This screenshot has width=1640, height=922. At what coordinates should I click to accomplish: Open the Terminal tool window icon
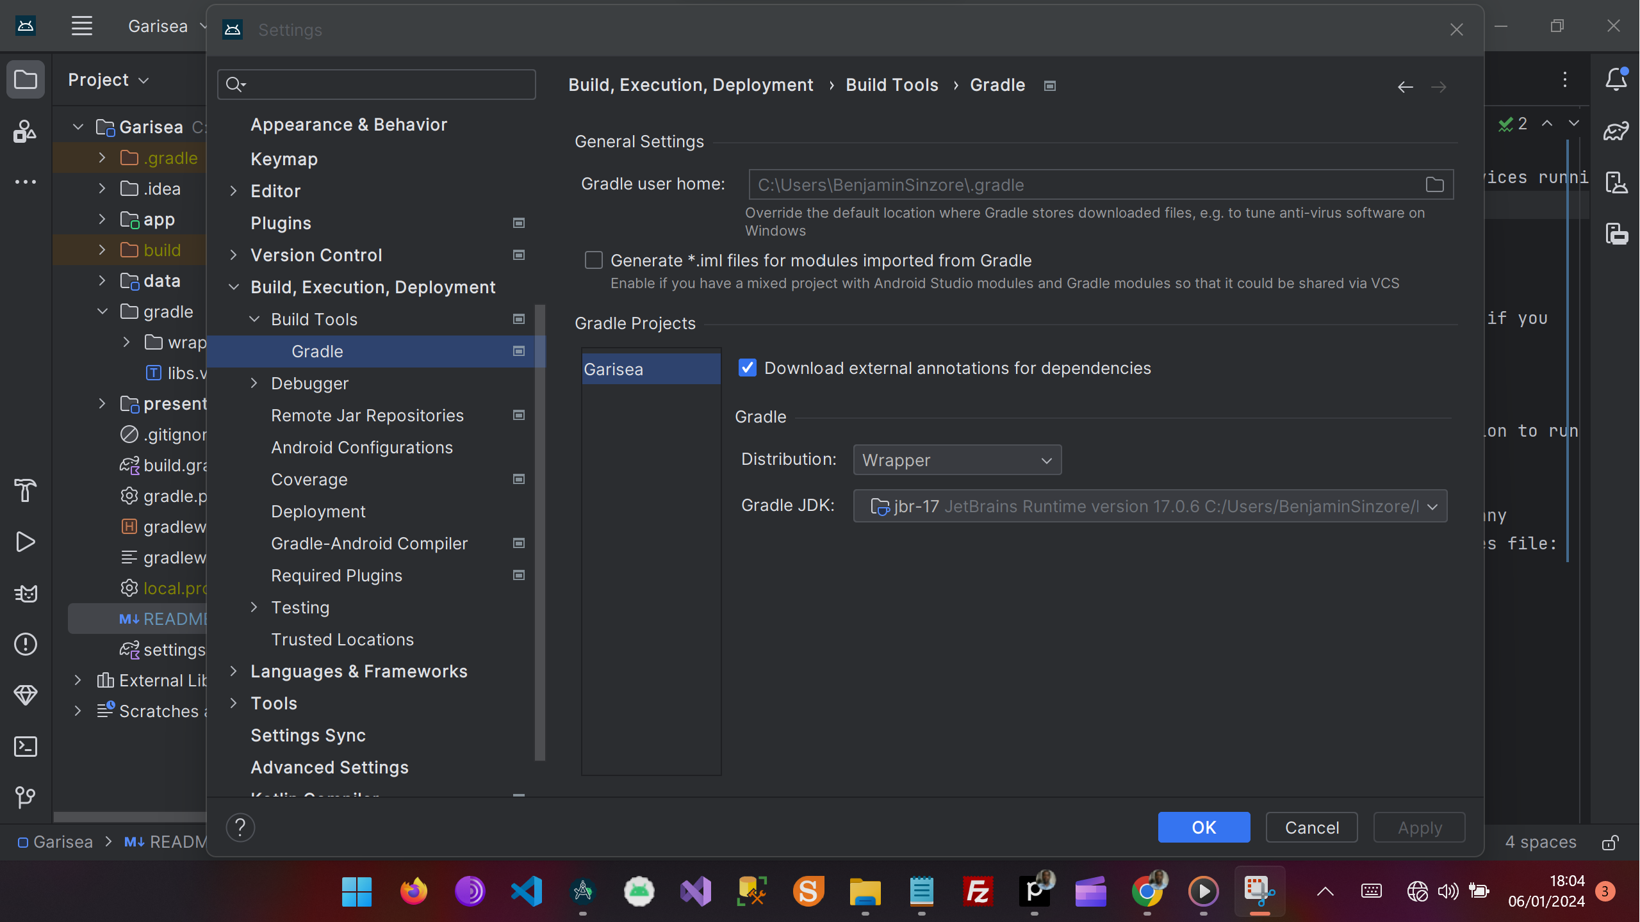(x=25, y=747)
